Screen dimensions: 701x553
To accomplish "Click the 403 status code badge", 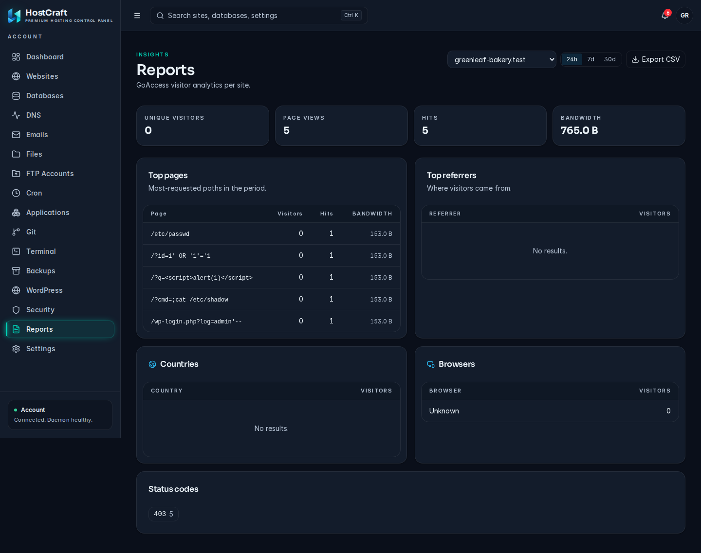I will (164, 514).
